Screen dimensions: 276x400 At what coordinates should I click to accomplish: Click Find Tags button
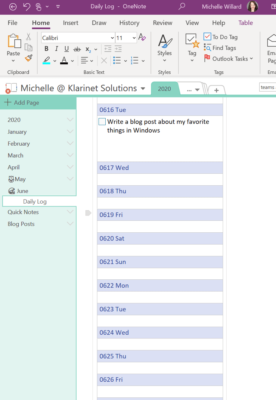[x=220, y=48]
